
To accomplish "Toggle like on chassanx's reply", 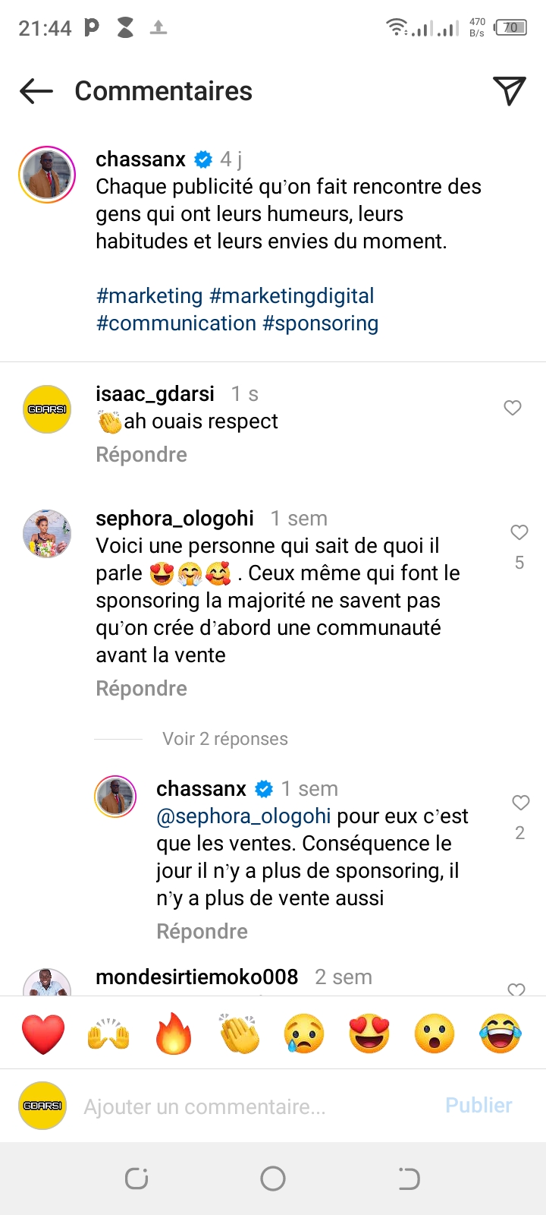I will [x=520, y=803].
